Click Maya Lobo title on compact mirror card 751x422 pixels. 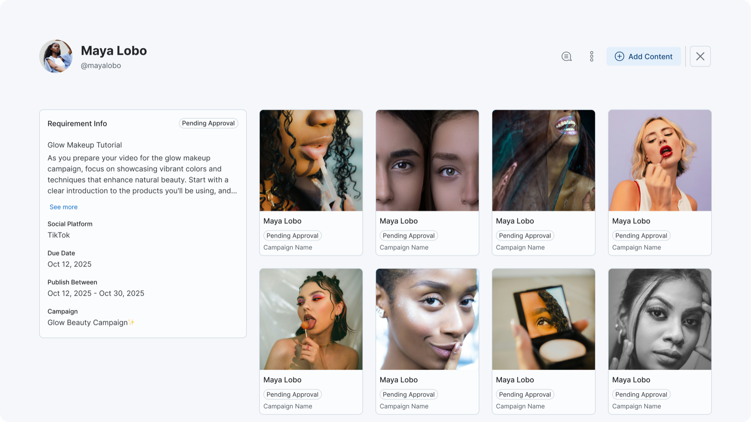click(x=515, y=380)
